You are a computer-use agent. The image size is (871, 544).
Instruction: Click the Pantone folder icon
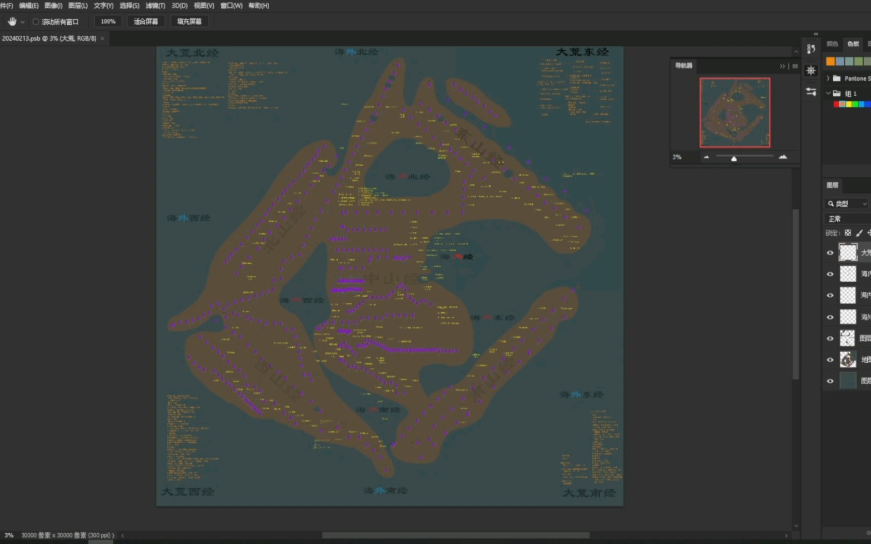(837, 78)
